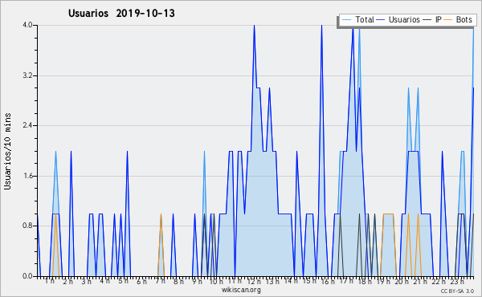Click the Usuarios peak of 2 at 22 h
Viewport: 482px width, 297px height.
point(442,152)
